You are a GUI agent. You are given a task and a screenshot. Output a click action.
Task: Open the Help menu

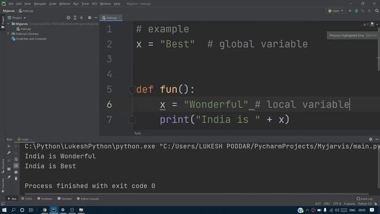point(117,4)
